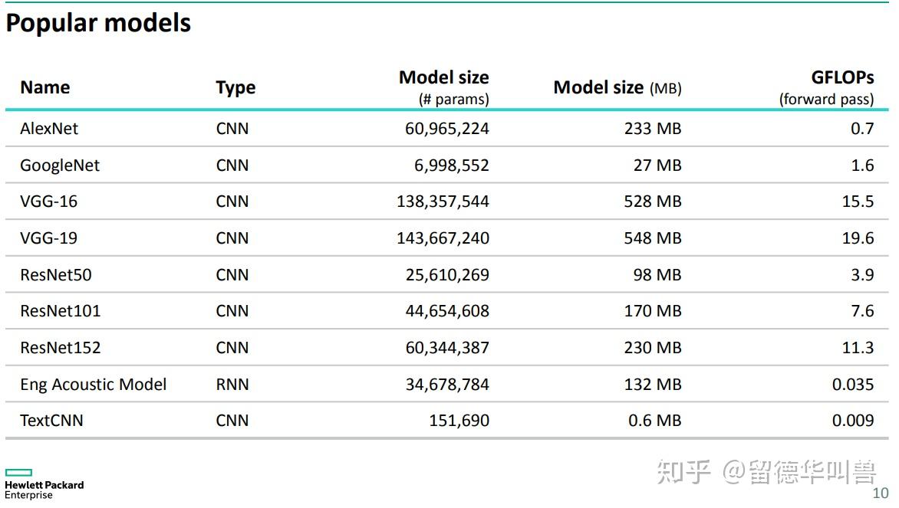Viewport: 899px width, 508px height.
Task: Select VGG-16 parameter count 138,357,544
Action: click(x=443, y=202)
